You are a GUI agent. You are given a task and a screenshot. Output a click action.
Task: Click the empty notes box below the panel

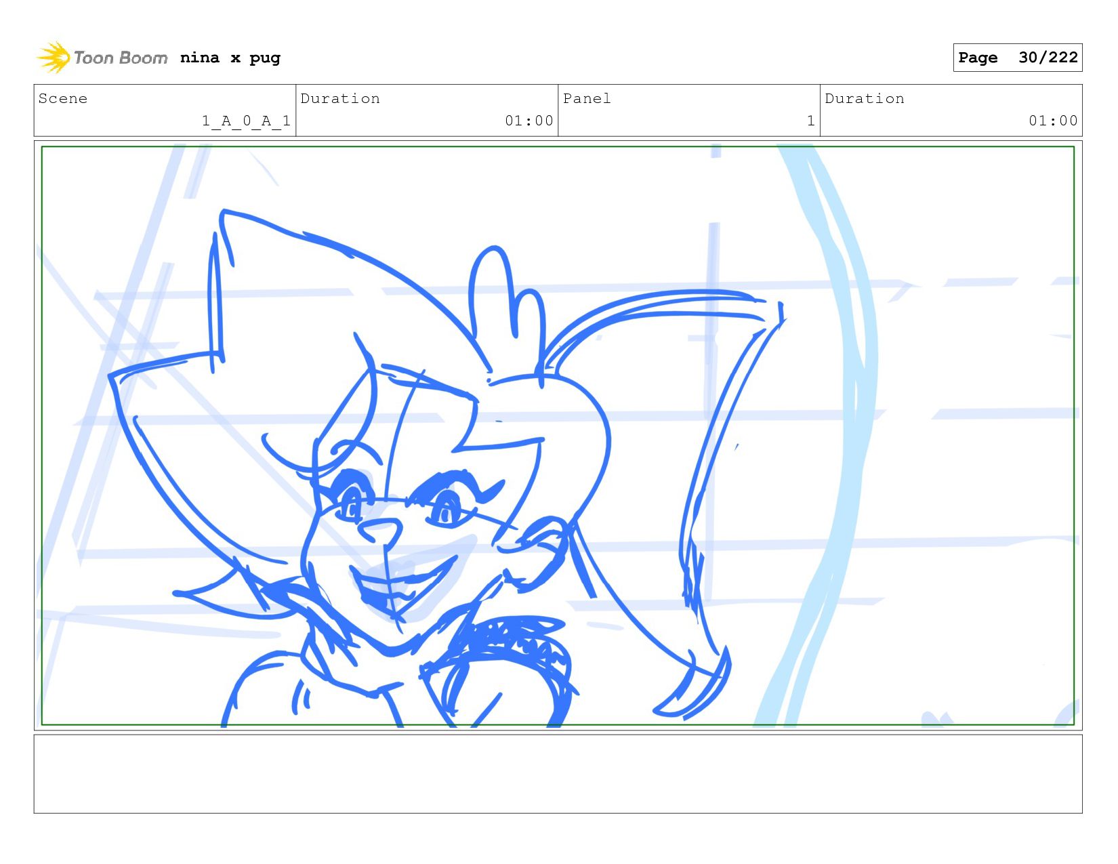tap(558, 774)
